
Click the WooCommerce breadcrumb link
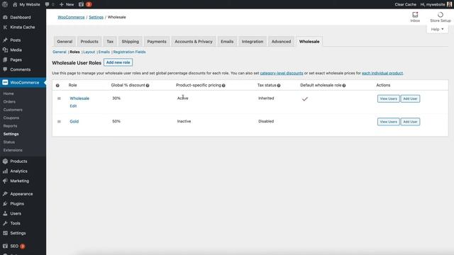pos(71,17)
